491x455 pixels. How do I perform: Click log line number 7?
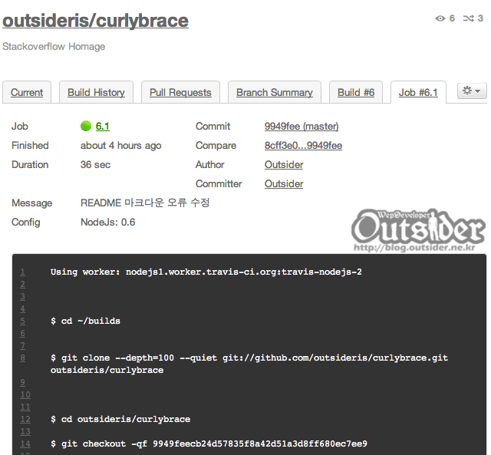pyautogui.click(x=22, y=346)
